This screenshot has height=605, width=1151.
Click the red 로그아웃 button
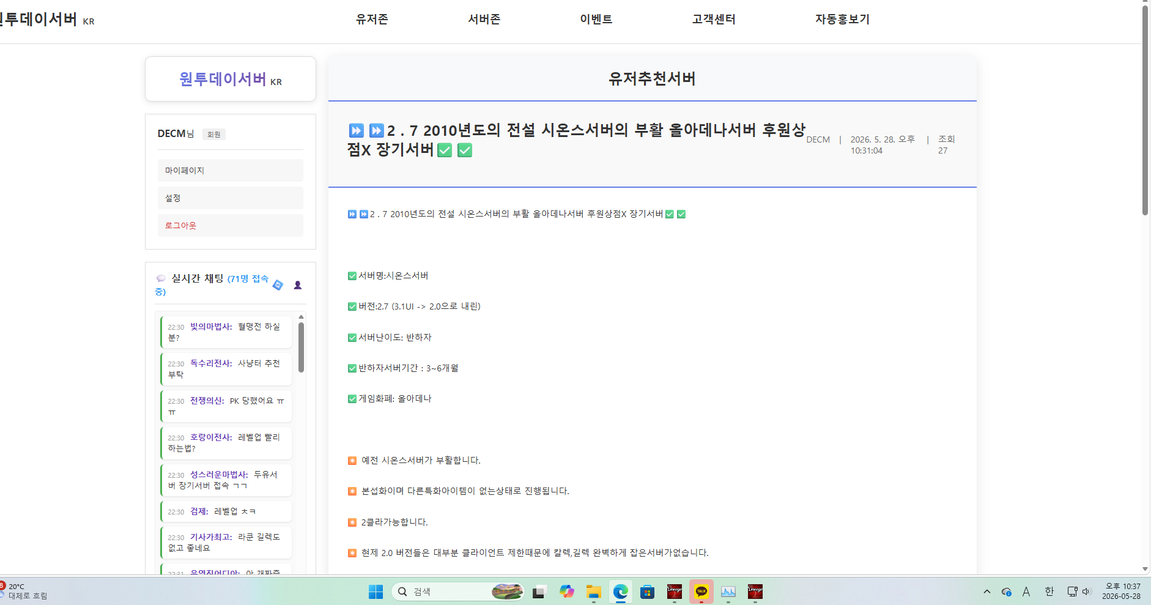pos(231,226)
